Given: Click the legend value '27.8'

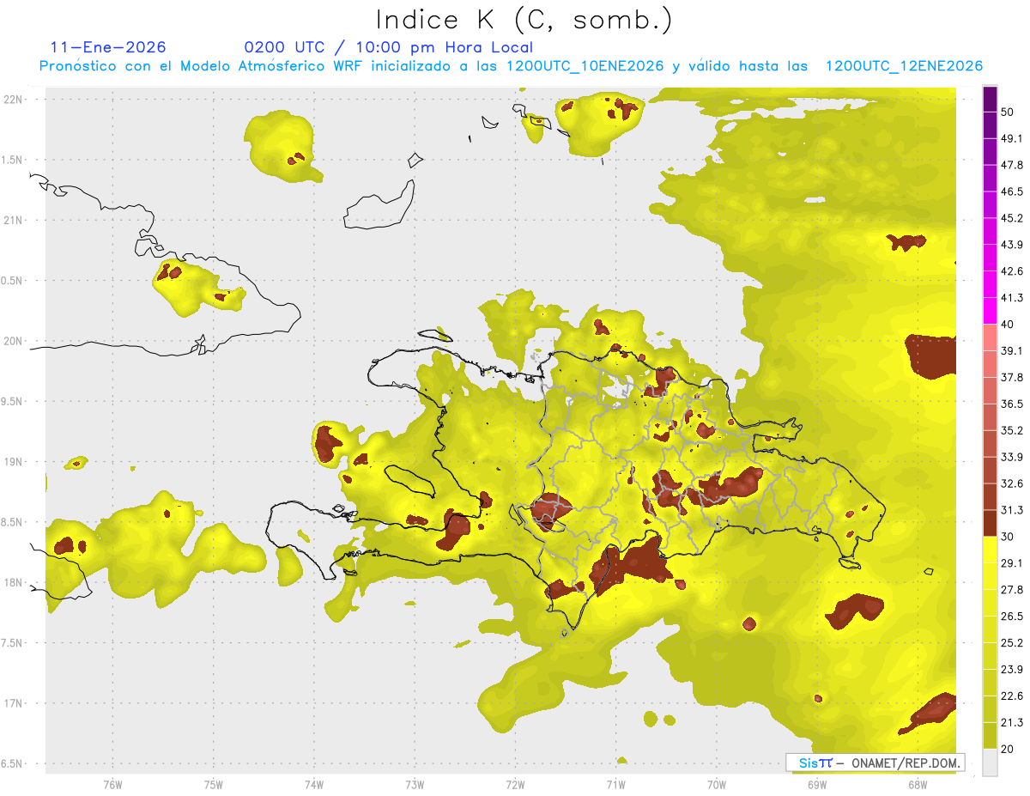Looking at the screenshot, I should pos(1012,590).
